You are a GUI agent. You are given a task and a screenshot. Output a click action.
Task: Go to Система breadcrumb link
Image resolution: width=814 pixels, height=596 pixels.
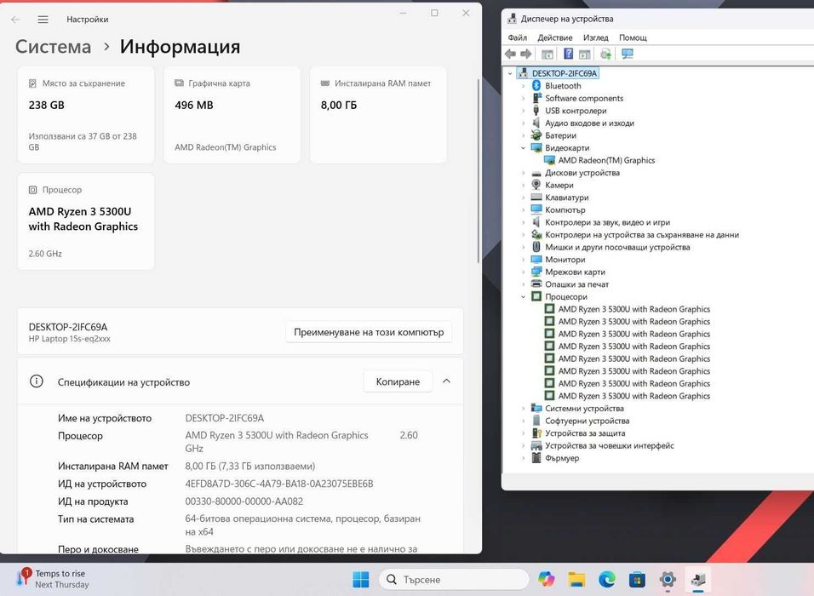pyautogui.click(x=53, y=47)
